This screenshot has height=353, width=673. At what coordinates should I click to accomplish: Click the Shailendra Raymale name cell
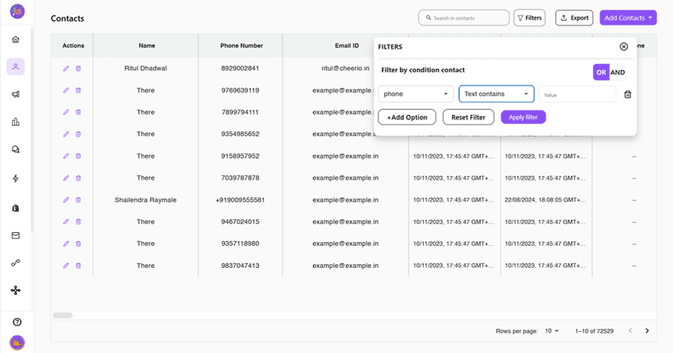point(146,199)
